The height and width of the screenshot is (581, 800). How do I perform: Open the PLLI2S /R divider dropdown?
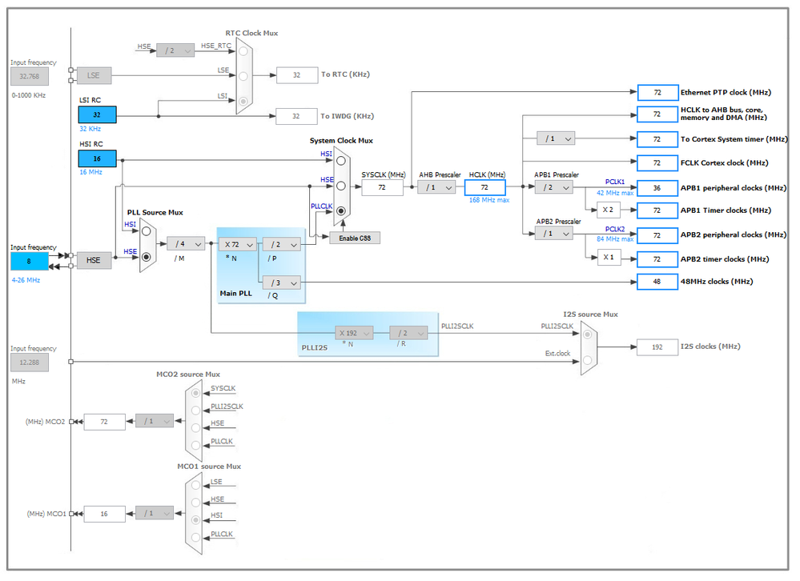click(x=408, y=333)
